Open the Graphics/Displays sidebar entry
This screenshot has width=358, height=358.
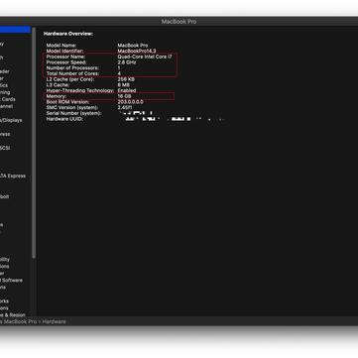11,120
